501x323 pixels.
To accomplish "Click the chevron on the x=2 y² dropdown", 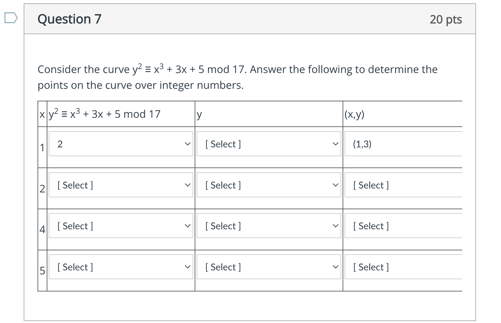I will 187,185.
